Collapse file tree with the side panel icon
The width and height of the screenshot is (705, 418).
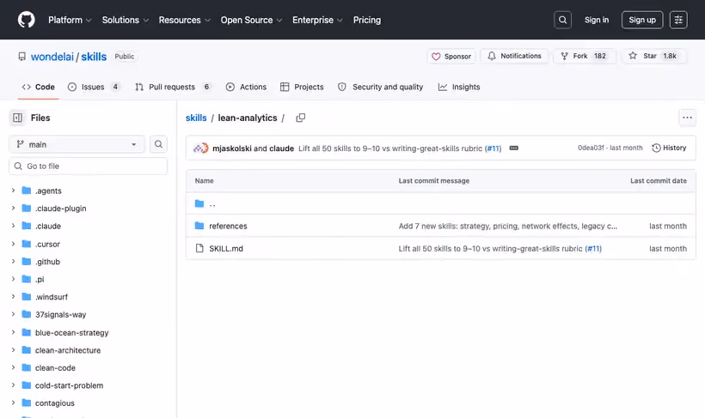coord(17,118)
